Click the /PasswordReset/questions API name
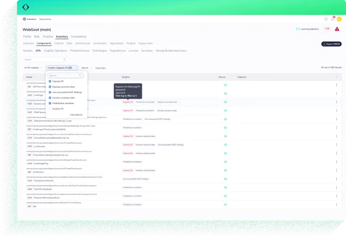 coord(47,198)
